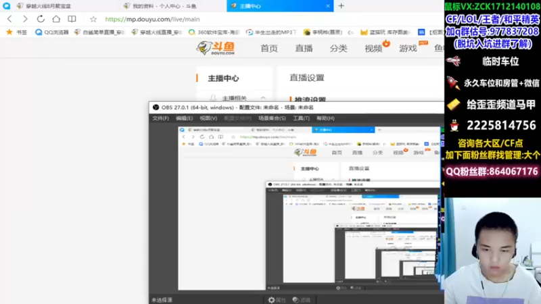Open OBS 编辑(E) menu
The height and width of the screenshot is (304, 541).
(x=184, y=118)
